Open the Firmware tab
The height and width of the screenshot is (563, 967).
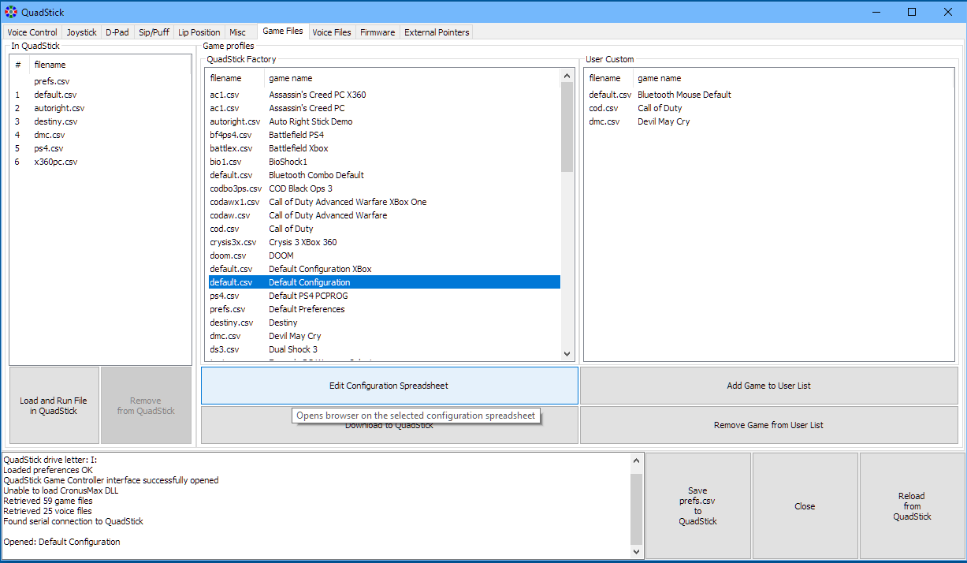click(x=378, y=32)
